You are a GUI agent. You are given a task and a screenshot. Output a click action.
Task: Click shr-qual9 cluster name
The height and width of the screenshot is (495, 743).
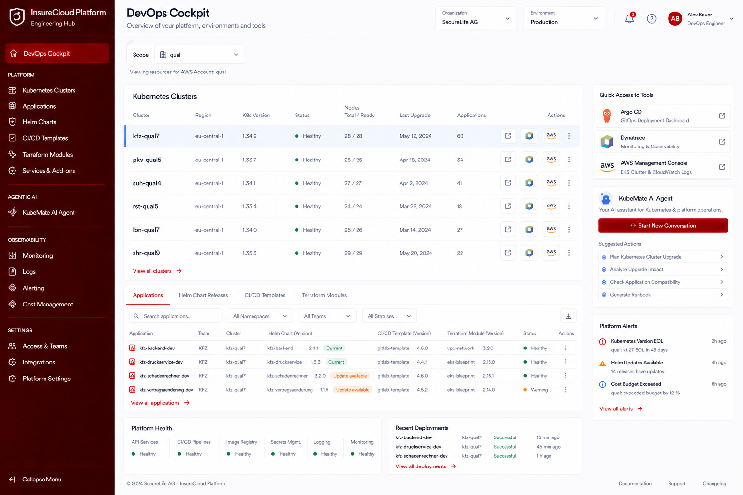(x=146, y=253)
